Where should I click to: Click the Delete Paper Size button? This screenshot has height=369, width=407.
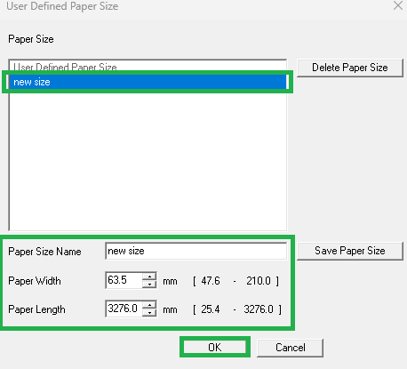click(x=350, y=68)
